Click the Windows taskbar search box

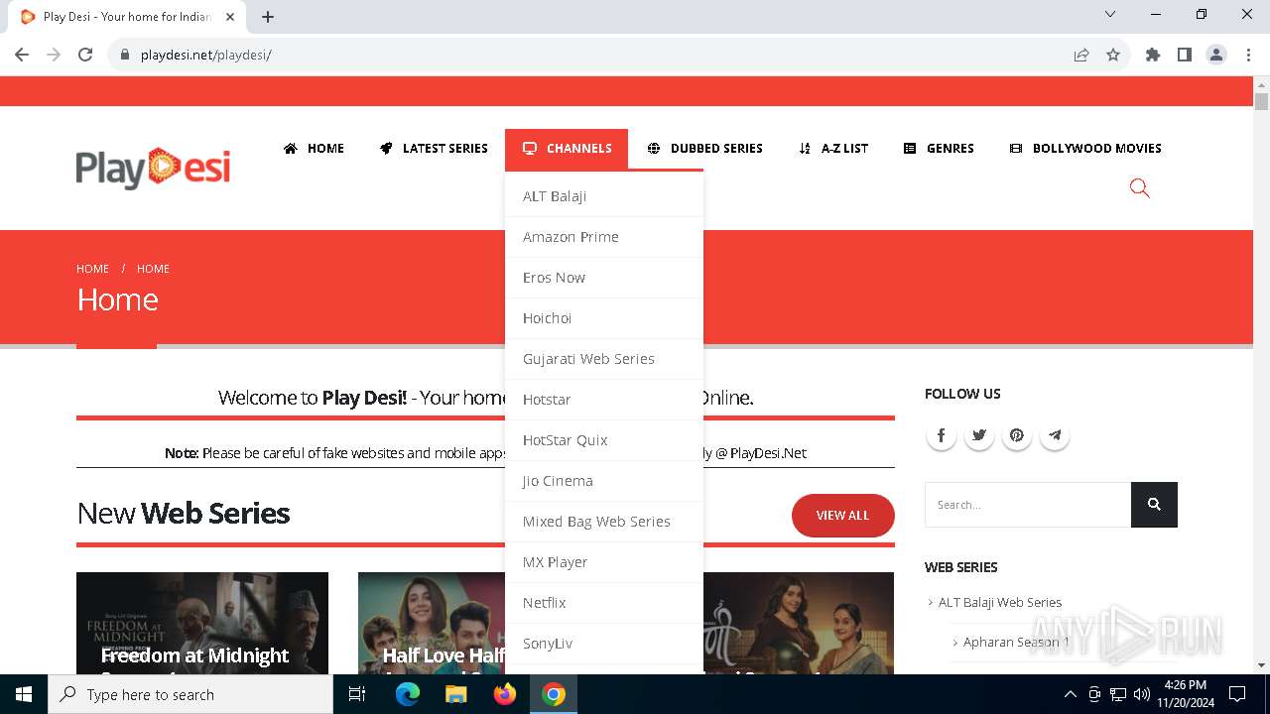click(190, 694)
